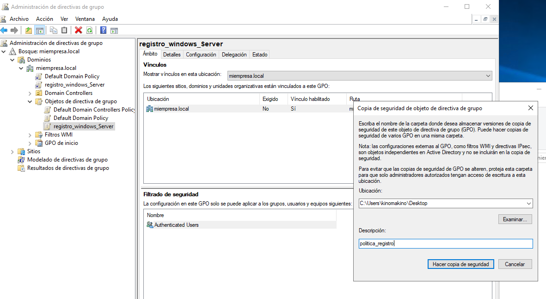Viewport: 546px width, 299px height.
Task: Click the red X Delete icon
Action: click(78, 31)
